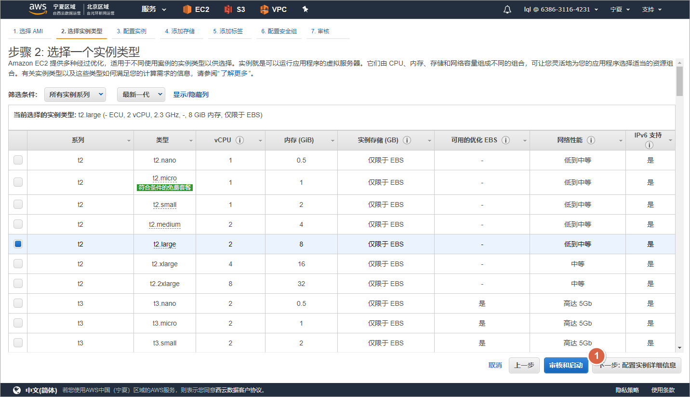Click 下一步: 配置实例详细信息 button

(637, 365)
